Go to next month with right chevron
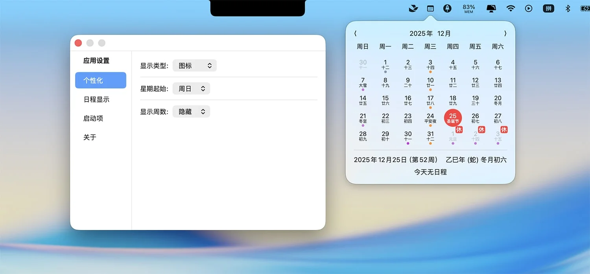 (505, 33)
